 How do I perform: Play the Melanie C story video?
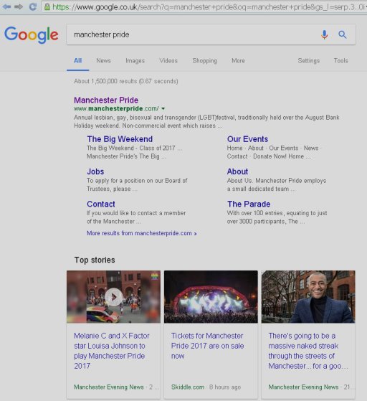click(x=114, y=297)
